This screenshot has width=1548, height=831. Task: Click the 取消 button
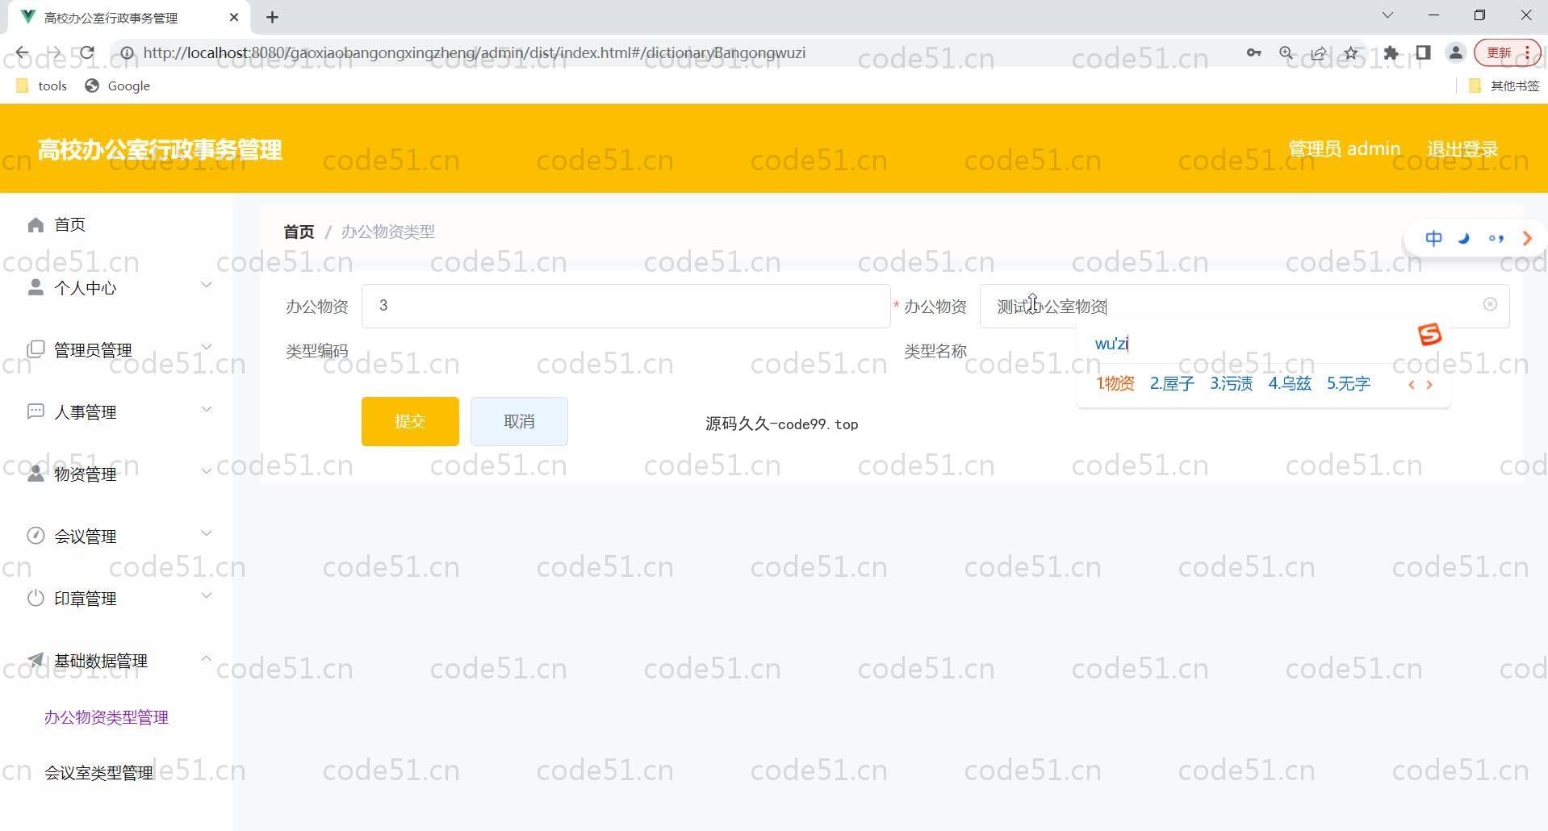(519, 421)
